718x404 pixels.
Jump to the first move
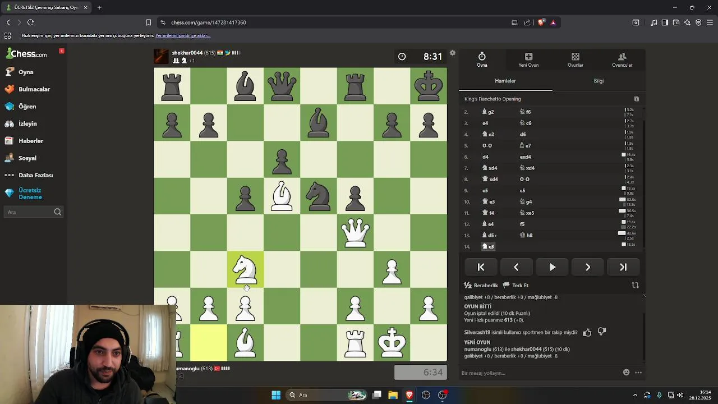pyautogui.click(x=481, y=267)
